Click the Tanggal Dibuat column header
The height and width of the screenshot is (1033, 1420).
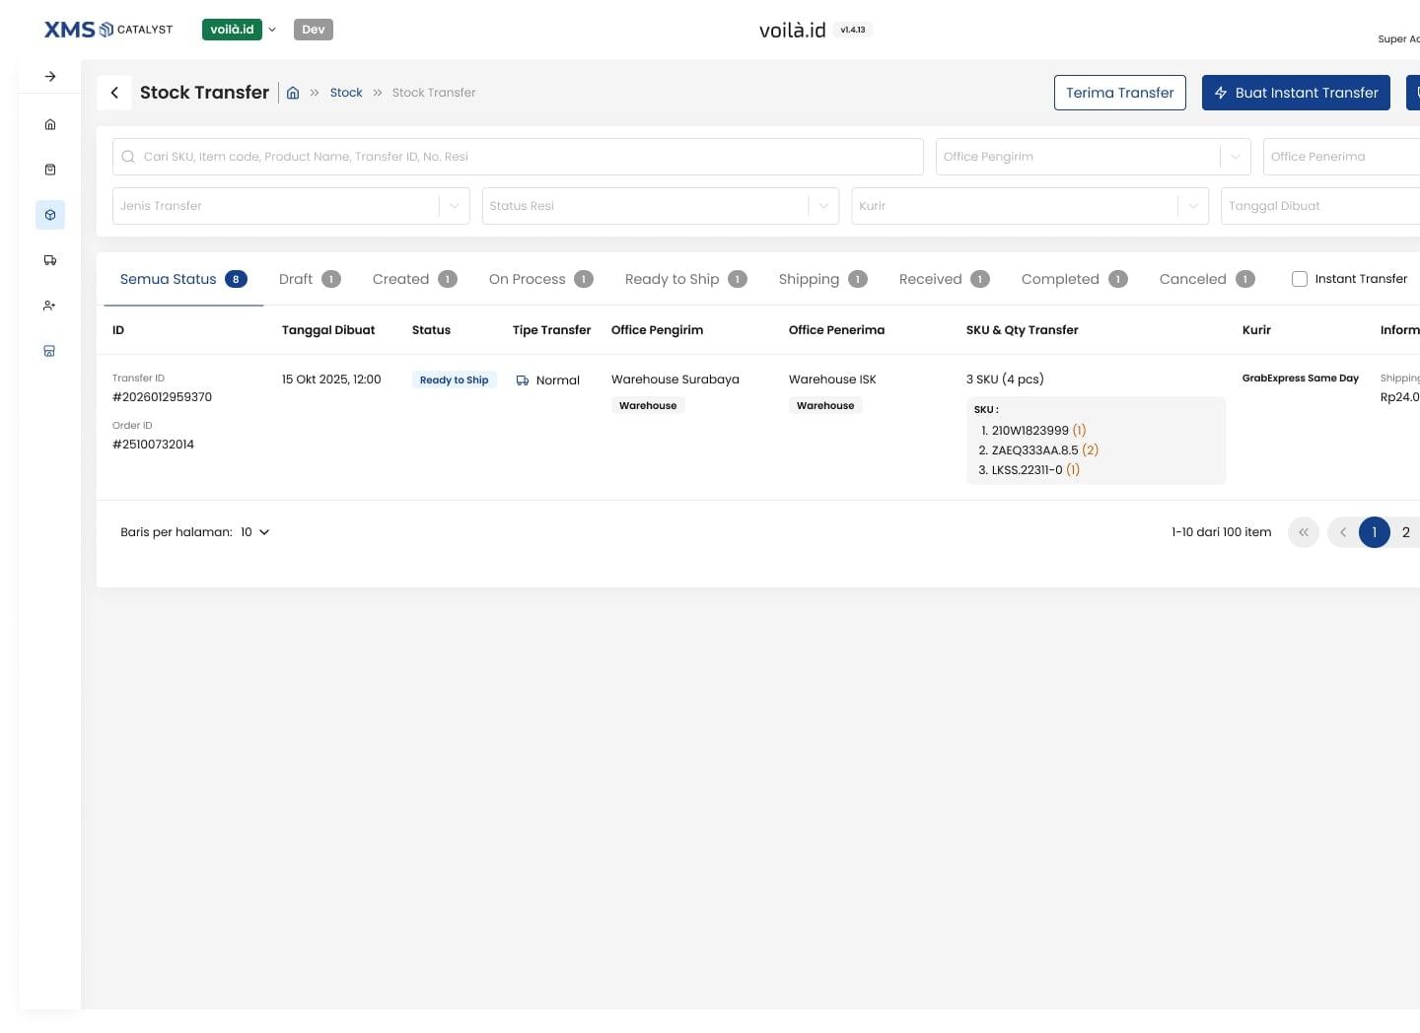pyautogui.click(x=328, y=330)
